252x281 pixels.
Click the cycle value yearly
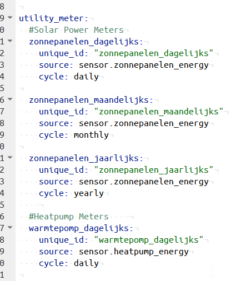pyautogui.click(x=89, y=193)
